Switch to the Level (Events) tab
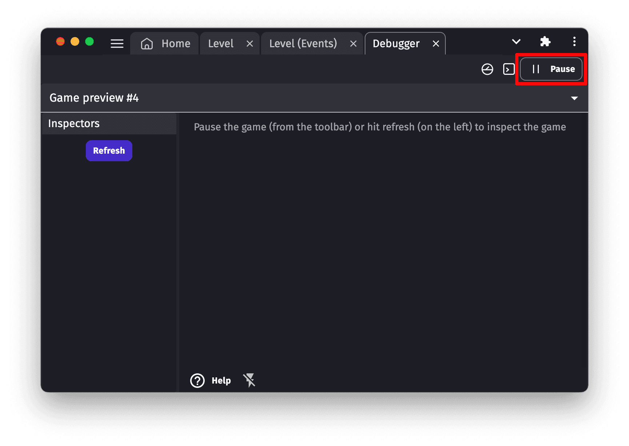629x446 pixels. click(303, 44)
